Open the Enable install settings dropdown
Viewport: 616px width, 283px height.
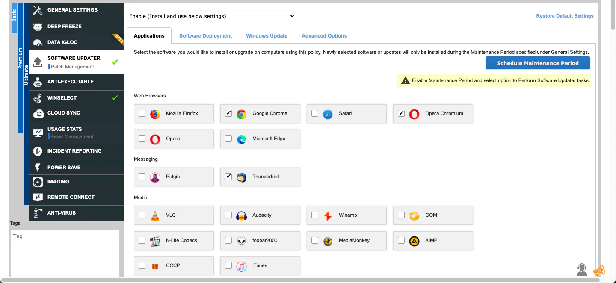tap(212, 16)
